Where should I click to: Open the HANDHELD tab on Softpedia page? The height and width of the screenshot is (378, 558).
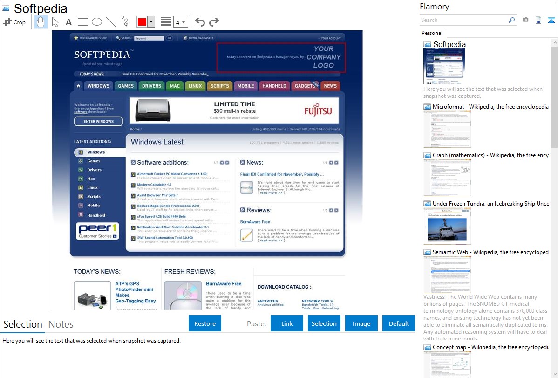(x=274, y=86)
